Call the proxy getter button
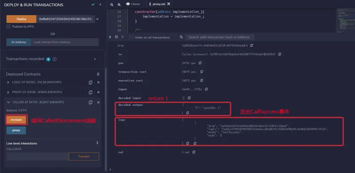 pos(16,131)
